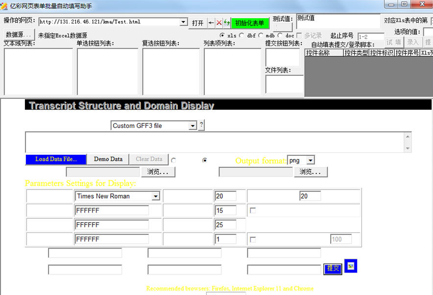Click the 起止序号 field showing 1-2
Viewport: 433px width, 295px height.
[371, 37]
